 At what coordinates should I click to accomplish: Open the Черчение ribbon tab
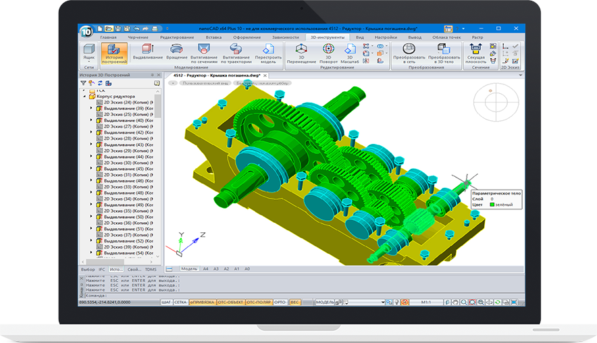pos(138,37)
